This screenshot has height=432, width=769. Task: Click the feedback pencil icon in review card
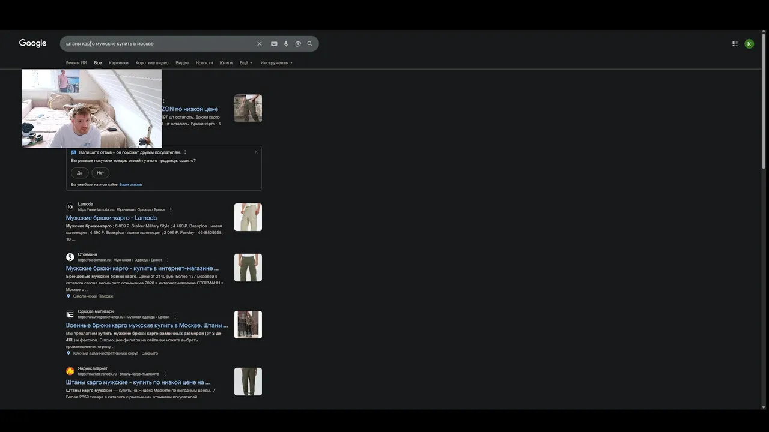pyautogui.click(x=74, y=152)
